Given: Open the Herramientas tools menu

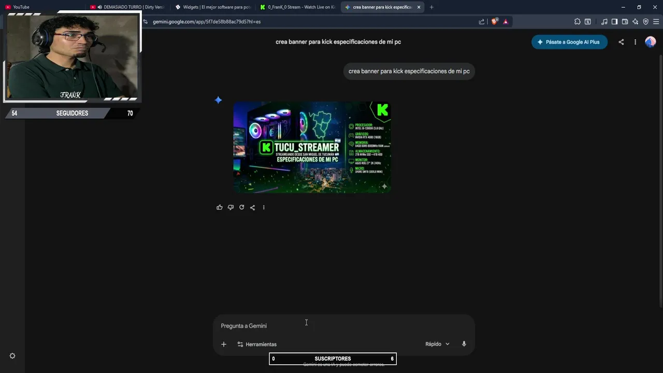Looking at the screenshot, I should coord(257,345).
